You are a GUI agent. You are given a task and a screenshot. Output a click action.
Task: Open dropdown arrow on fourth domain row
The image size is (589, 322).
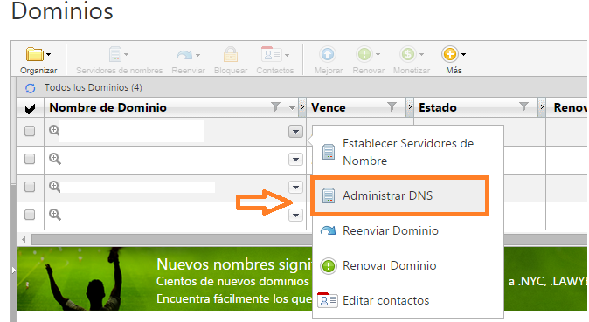click(x=295, y=216)
